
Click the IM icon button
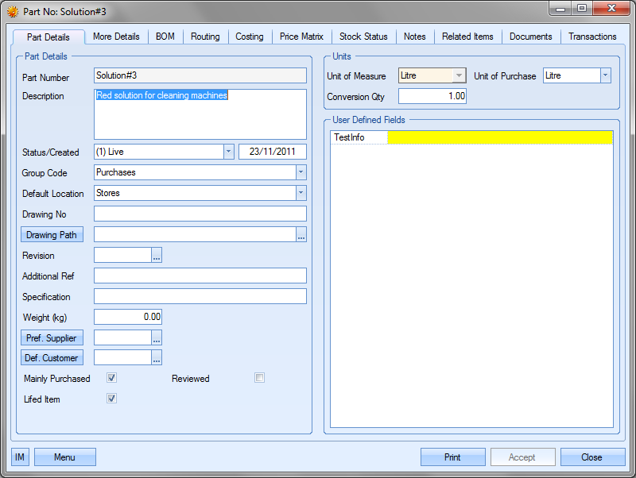point(20,457)
